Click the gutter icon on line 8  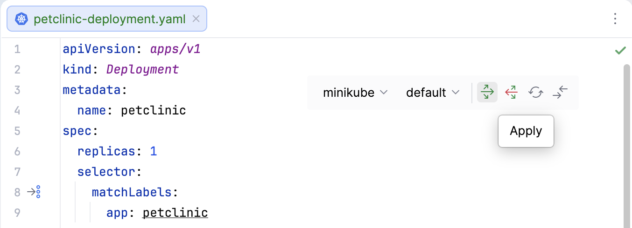coord(34,192)
